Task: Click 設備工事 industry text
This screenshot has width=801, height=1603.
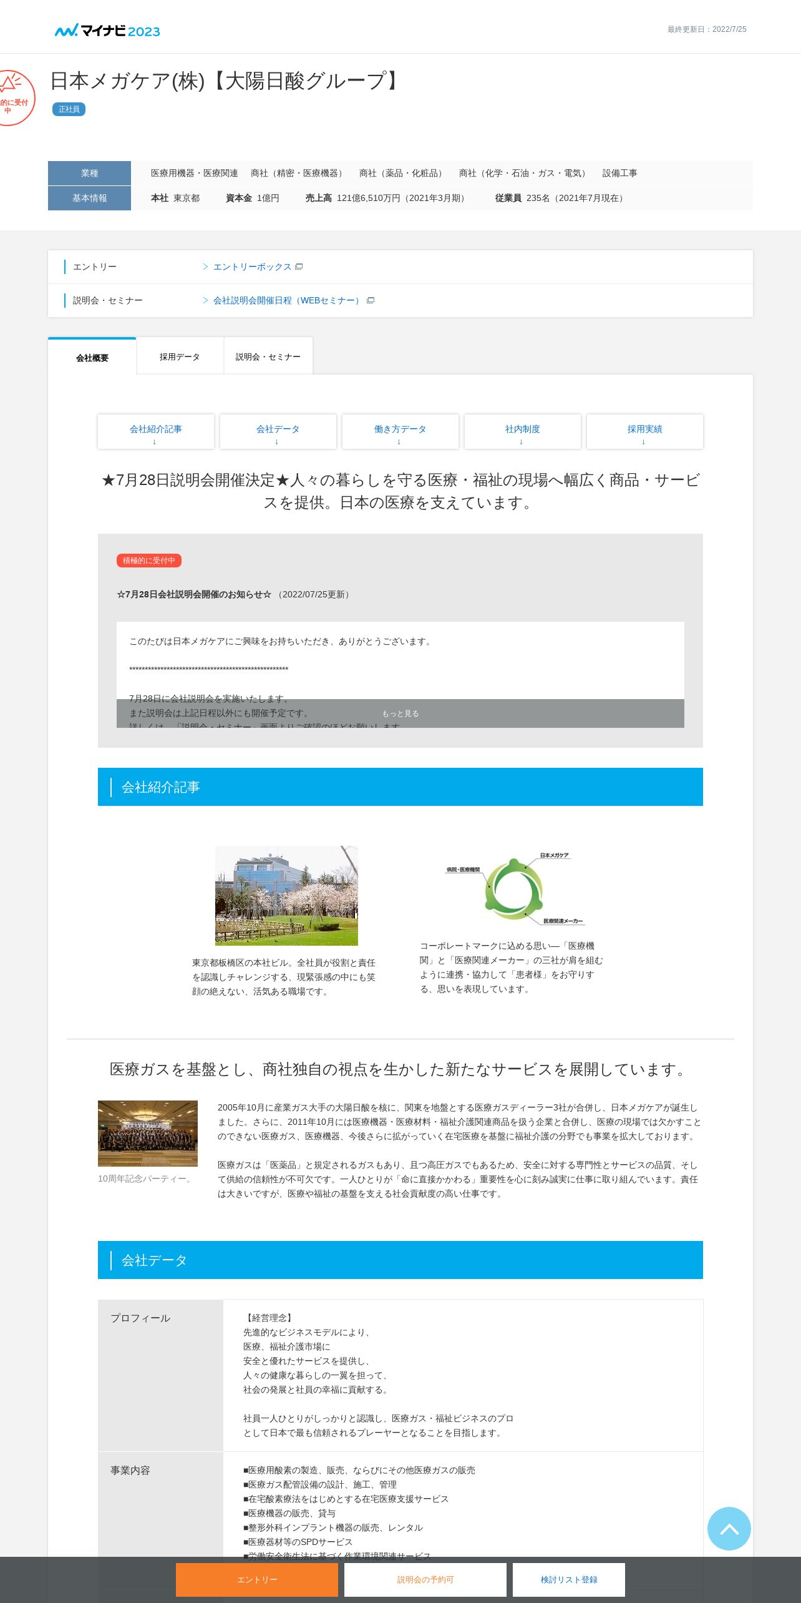Action: tap(620, 173)
